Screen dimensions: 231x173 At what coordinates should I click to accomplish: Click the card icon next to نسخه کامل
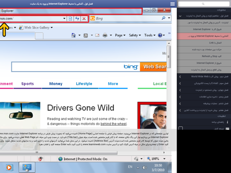(228, 129)
